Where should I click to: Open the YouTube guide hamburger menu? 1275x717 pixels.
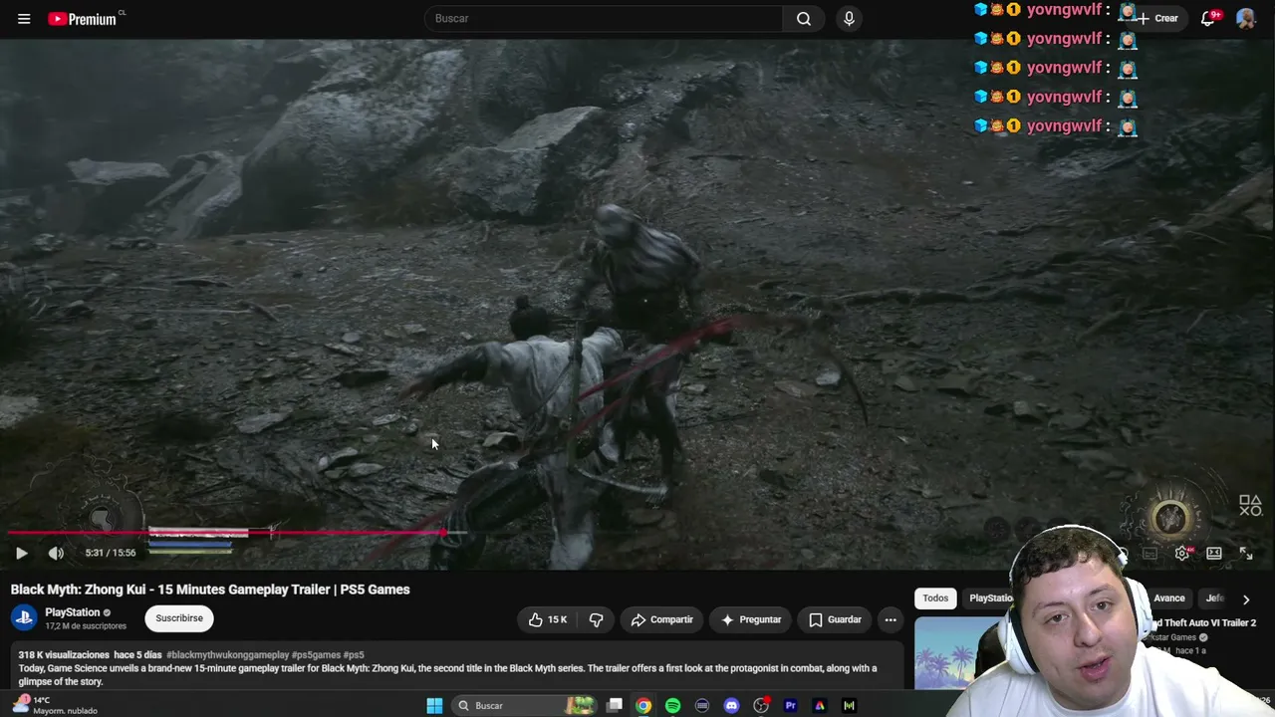pos(24,18)
